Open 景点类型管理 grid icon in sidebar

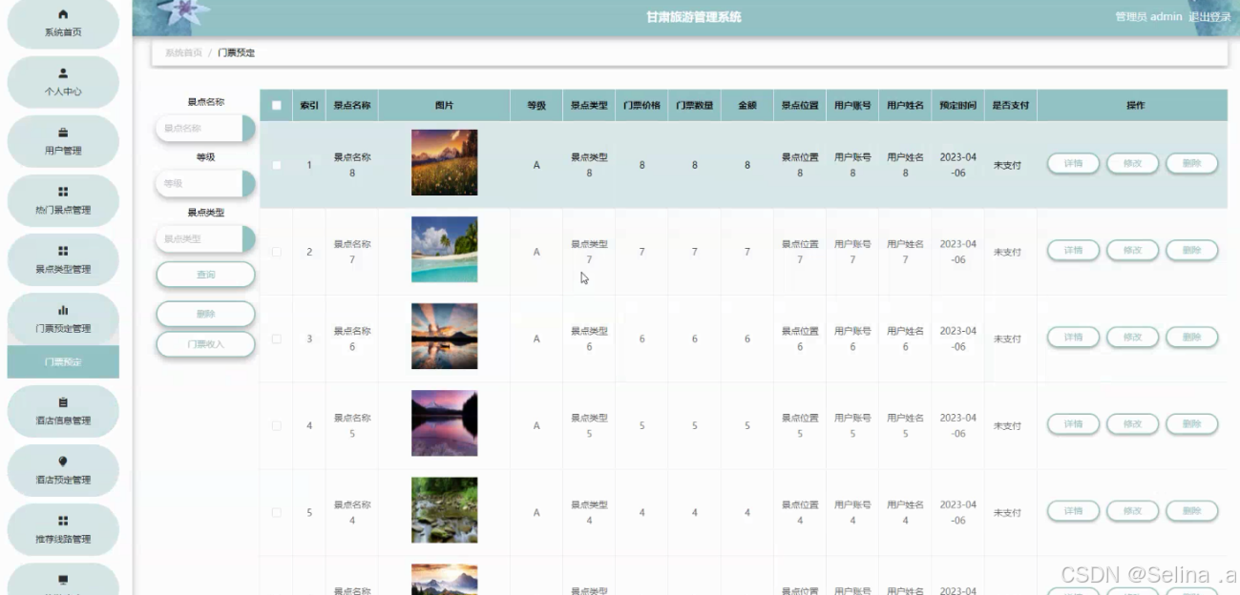(63, 250)
